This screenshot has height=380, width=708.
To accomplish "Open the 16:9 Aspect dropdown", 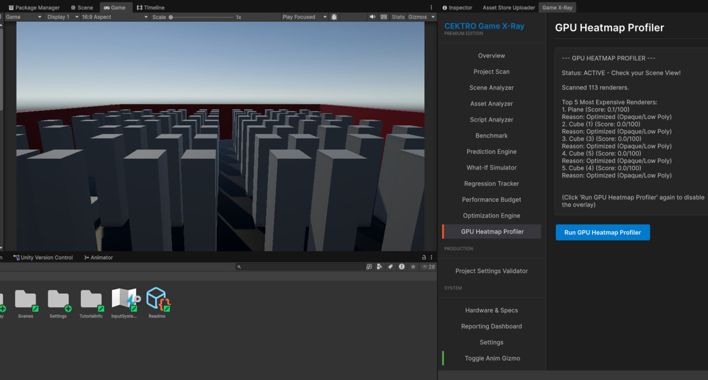I will pos(114,17).
